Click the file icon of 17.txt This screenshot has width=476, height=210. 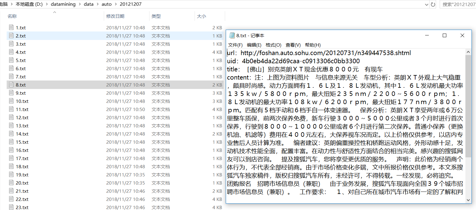click(11, 158)
